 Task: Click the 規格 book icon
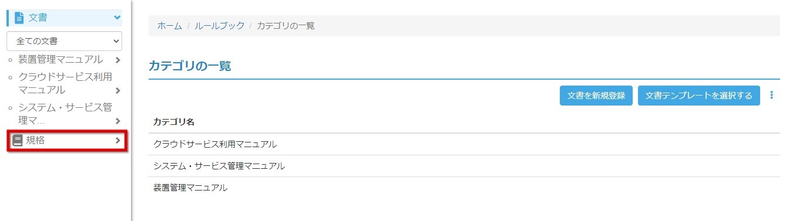pyautogui.click(x=18, y=141)
